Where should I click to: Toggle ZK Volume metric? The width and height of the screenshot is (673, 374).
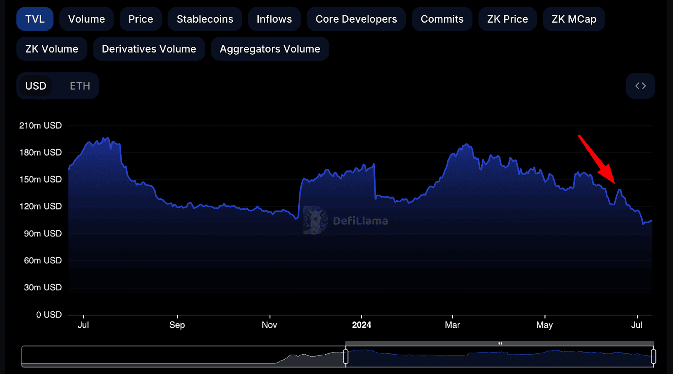(52, 49)
